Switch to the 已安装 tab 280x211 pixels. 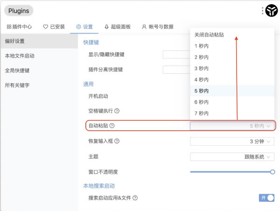[x=54, y=27]
